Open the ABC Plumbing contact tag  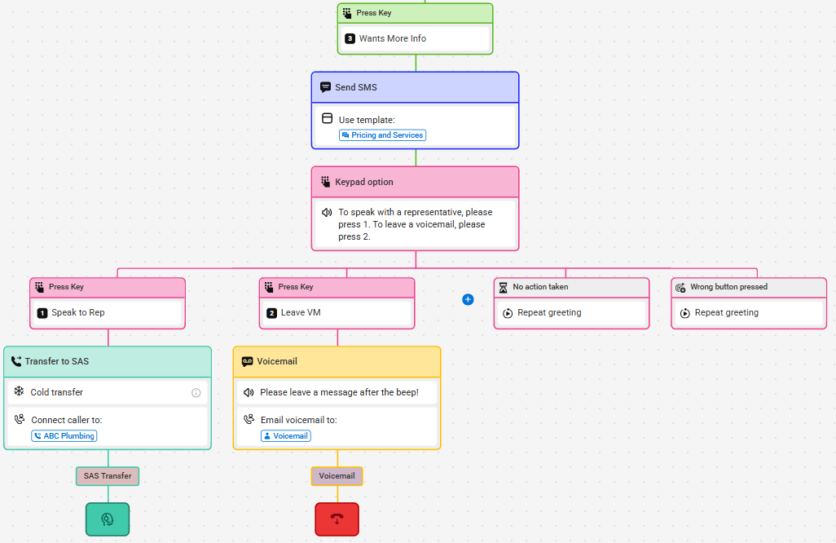click(64, 436)
